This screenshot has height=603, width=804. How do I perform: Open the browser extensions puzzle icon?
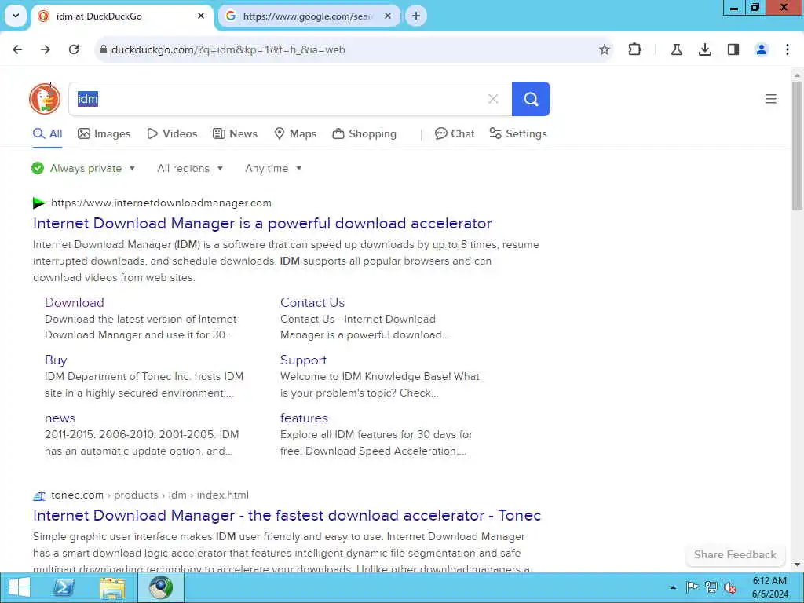[634, 49]
